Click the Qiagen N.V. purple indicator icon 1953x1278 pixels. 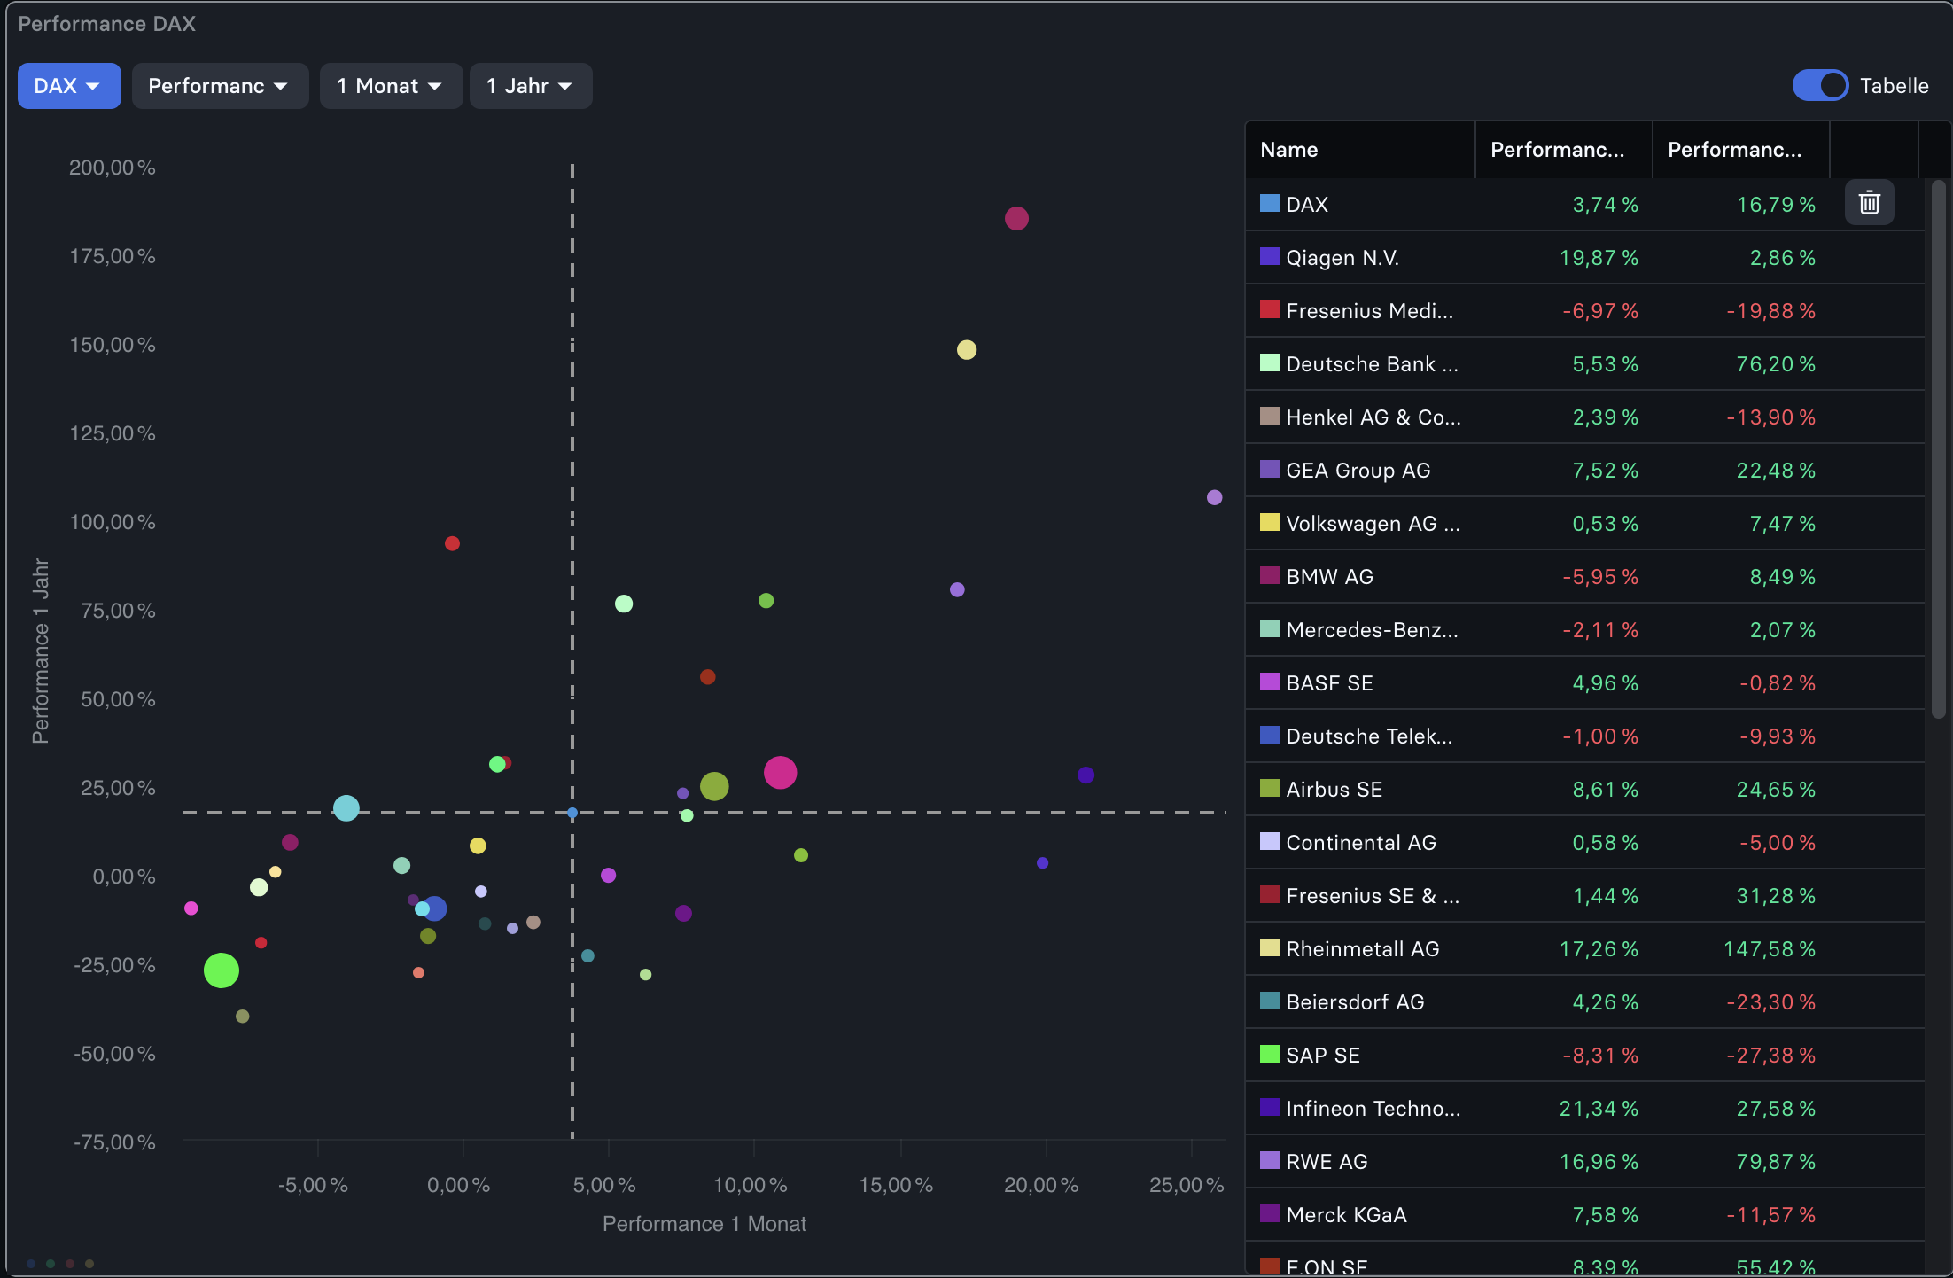tap(1269, 257)
